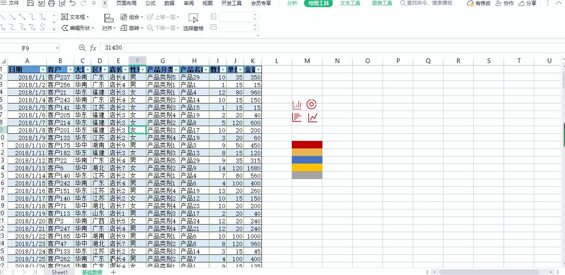This screenshot has height=275, width=565.
Task: Select the red column chart icon
Action: point(297,104)
